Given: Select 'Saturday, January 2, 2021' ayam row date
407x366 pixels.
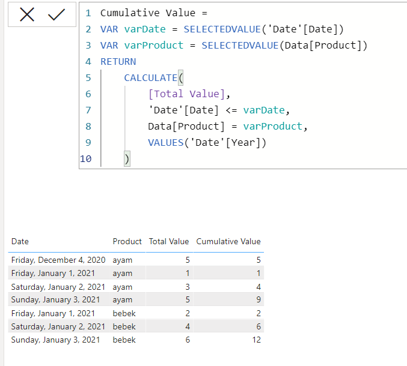Looking at the screenshot, I should [x=58, y=287].
